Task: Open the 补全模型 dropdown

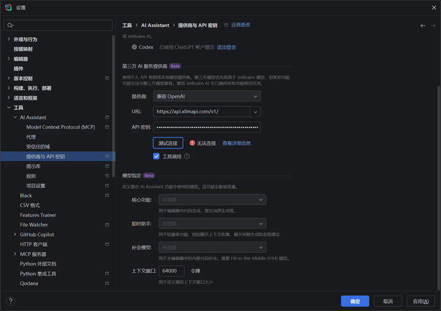Action: pyautogui.click(x=212, y=247)
